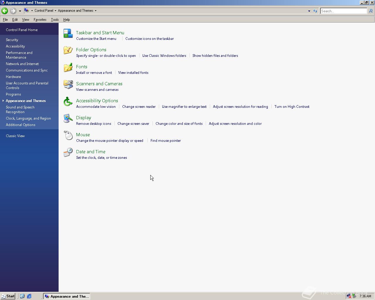Click the Accessibility Options wheelchair icon
The width and height of the screenshot is (375, 300).
pyautogui.click(x=68, y=101)
